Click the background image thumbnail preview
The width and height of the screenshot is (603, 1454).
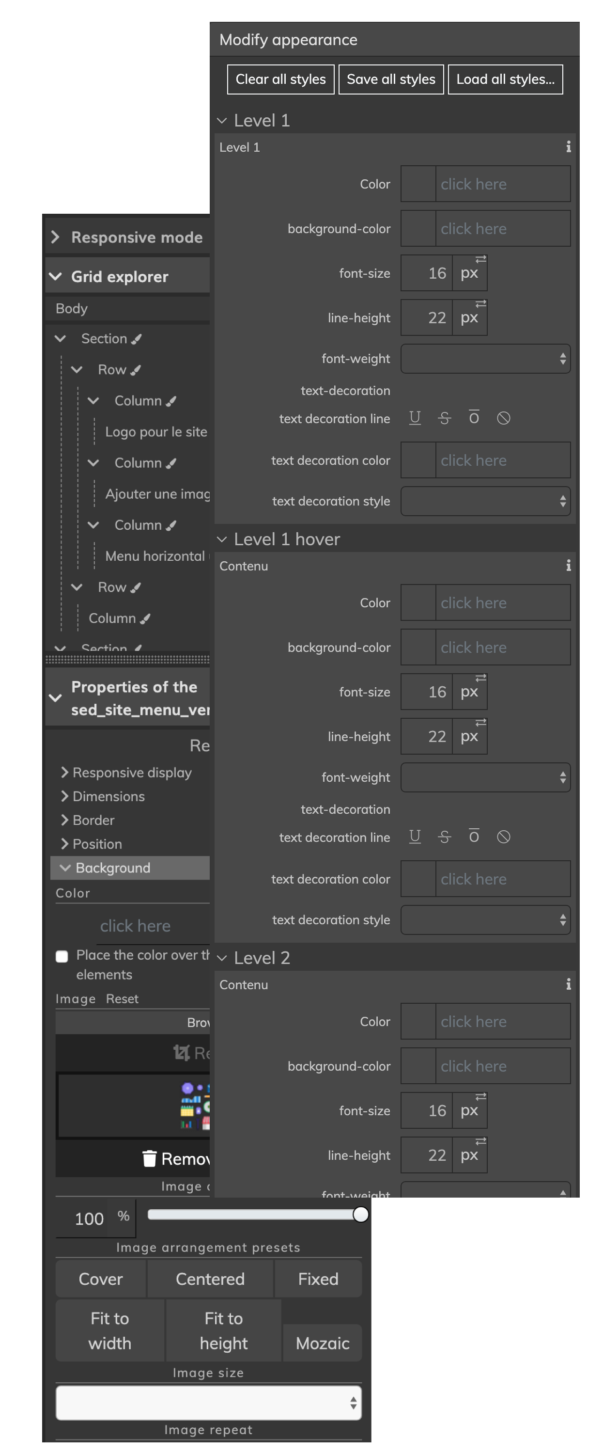point(134,1105)
